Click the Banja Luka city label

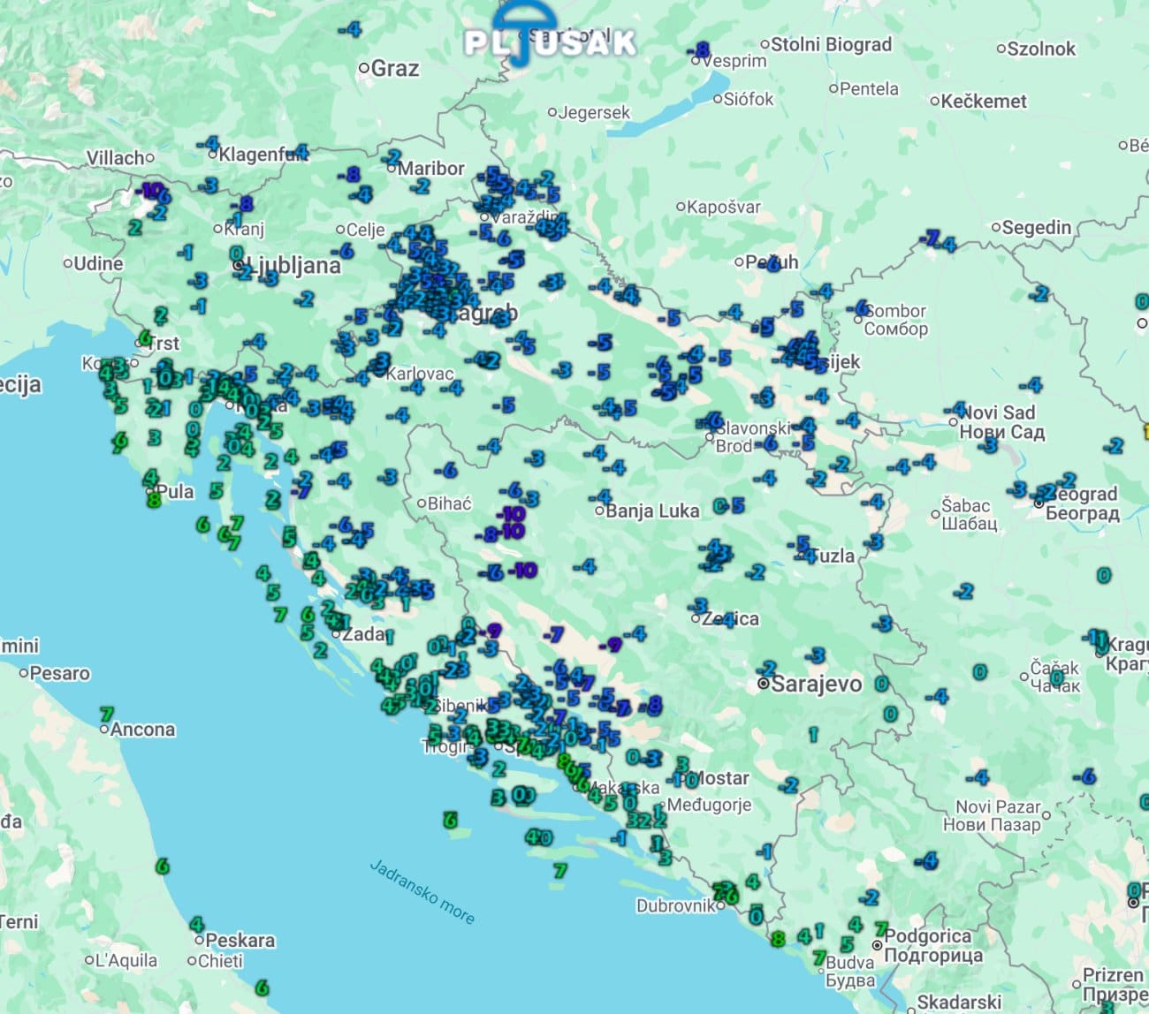pos(652,511)
